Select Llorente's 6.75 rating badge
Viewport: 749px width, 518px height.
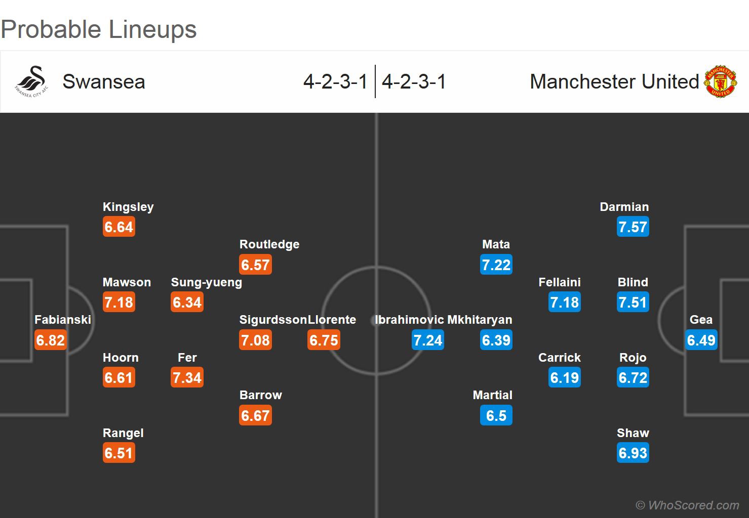[324, 340]
